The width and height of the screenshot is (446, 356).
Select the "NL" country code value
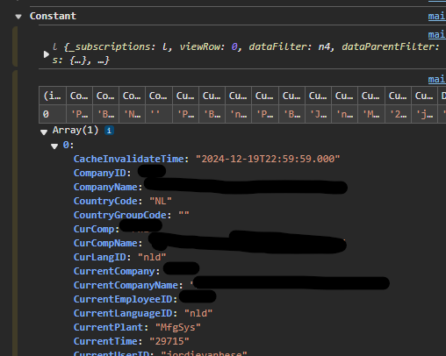161,201
